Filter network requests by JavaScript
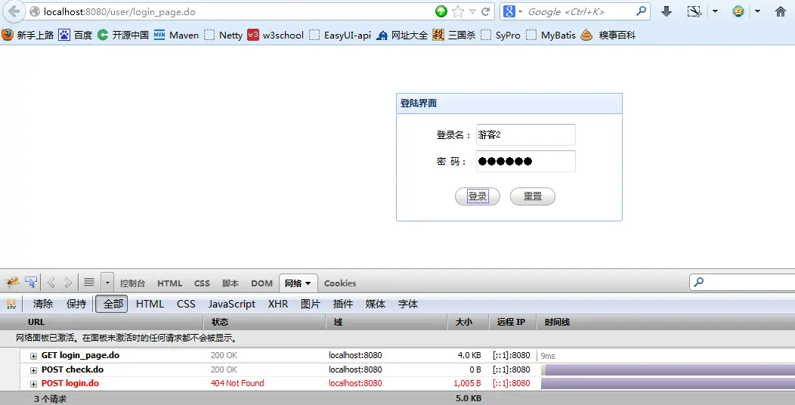The height and width of the screenshot is (405, 795). coord(232,305)
